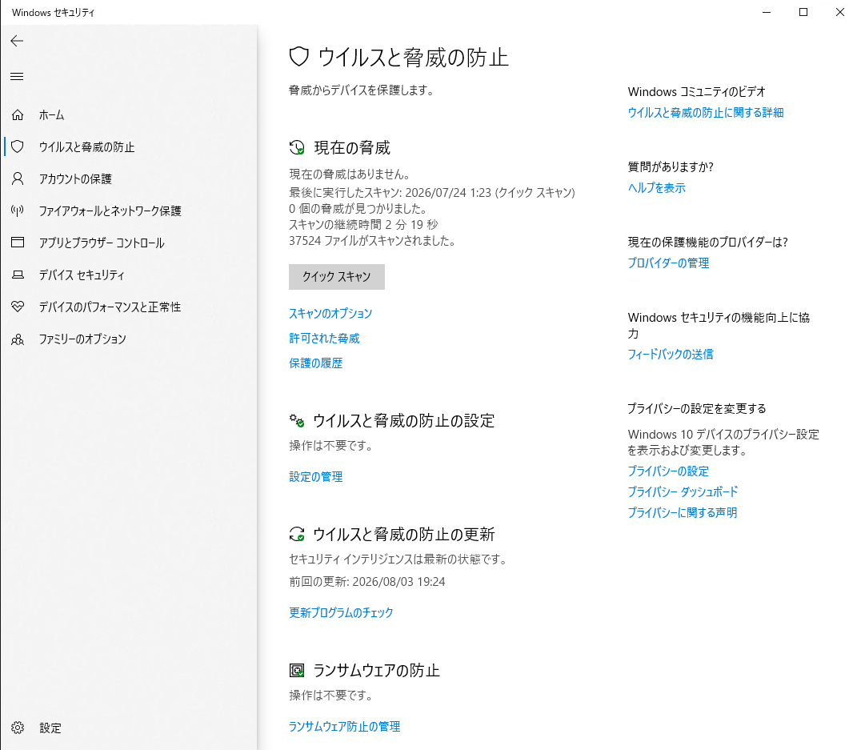Click the window icon for アプリとブラウザー コントロール
This screenshot has width=857, height=750.
point(18,243)
